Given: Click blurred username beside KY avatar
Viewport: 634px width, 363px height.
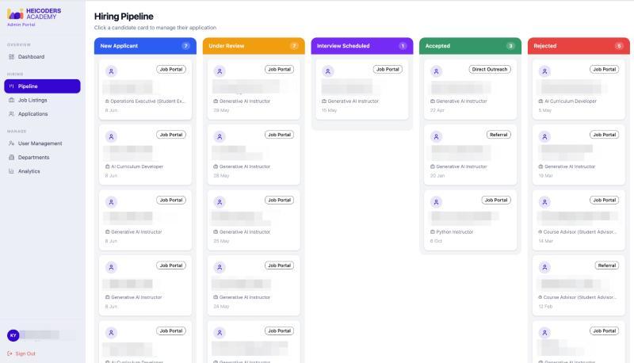Looking at the screenshot, I should (x=48, y=334).
